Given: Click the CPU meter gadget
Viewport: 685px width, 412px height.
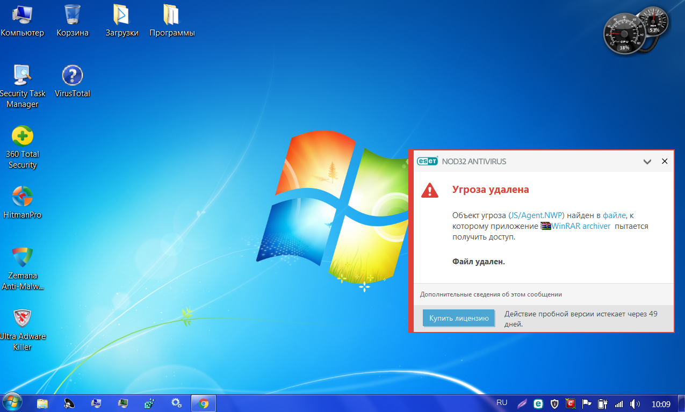Looking at the screenshot, I should 623,34.
